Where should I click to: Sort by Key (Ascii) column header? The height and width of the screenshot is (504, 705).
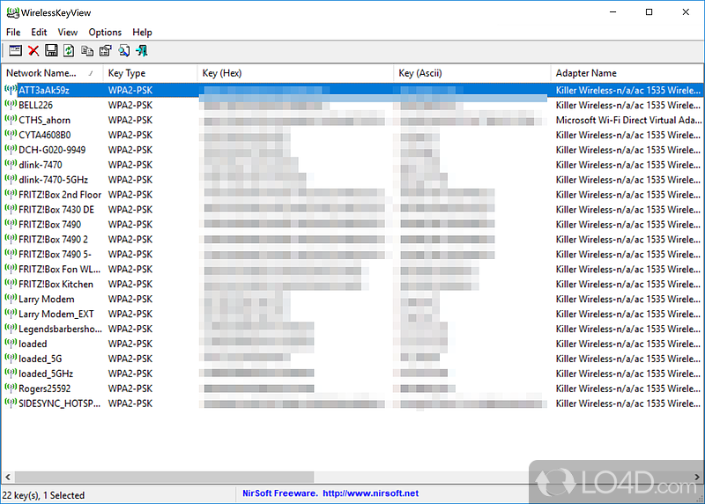pos(471,73)
